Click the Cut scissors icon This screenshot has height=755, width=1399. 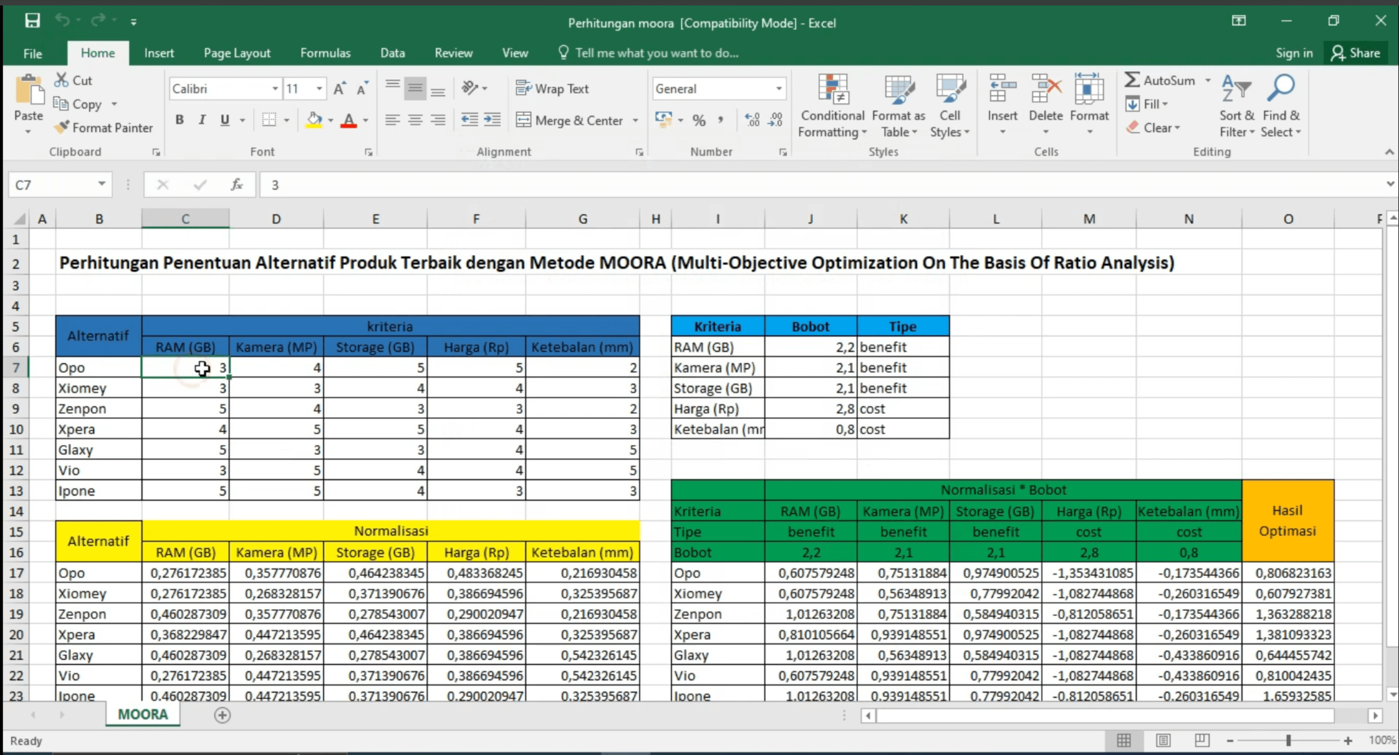tap(61, 80)
